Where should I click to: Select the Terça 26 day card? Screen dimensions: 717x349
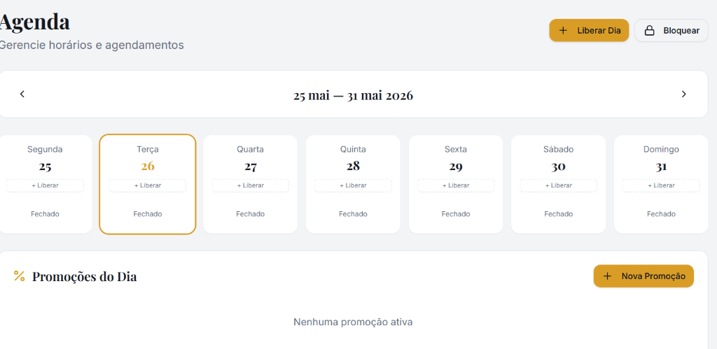click(148, 184)
